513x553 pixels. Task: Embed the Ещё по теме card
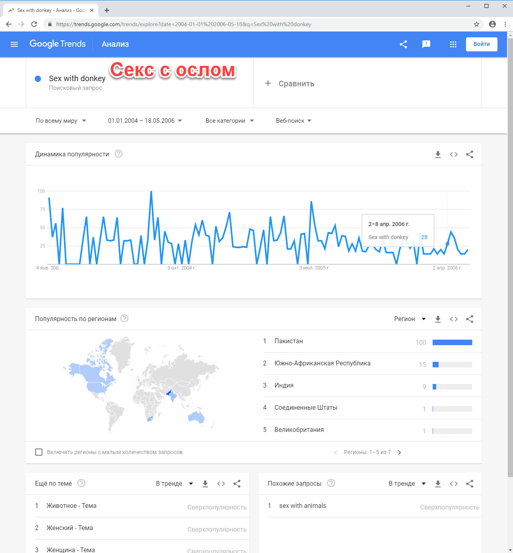pos(221,484)
